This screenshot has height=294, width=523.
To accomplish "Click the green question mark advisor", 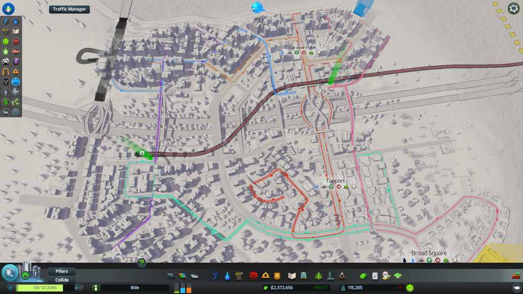I will pyautogui.click(x=141, y=263).
